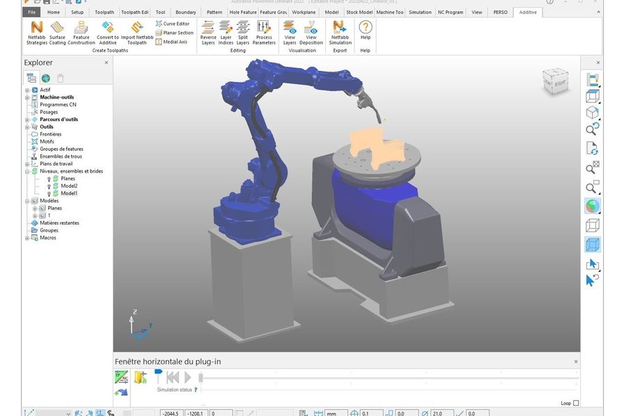The height and width of the screenshot is (416, 624).
Task: Export to Netfabb Simulation
Action: (x=340, y=33)
